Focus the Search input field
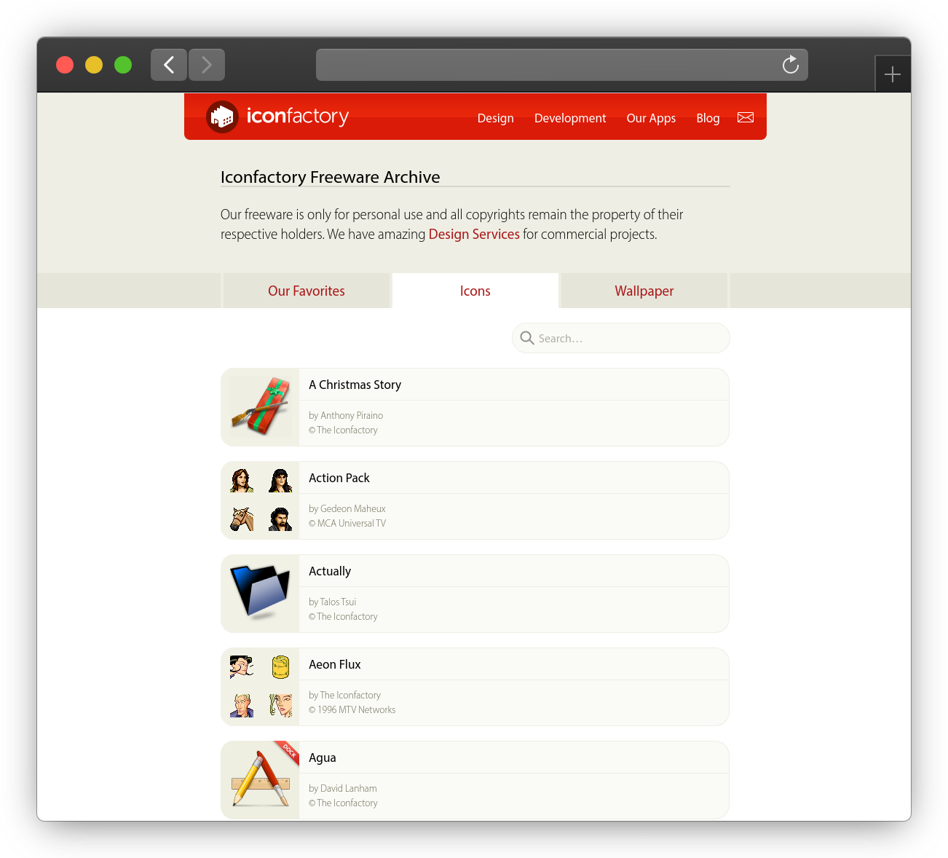Image resolution: width=948 pixels, height=858 pixels. click(621, 338)
